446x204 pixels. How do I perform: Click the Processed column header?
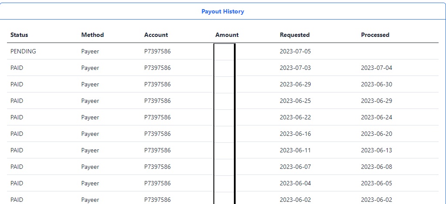coord(375,35)
